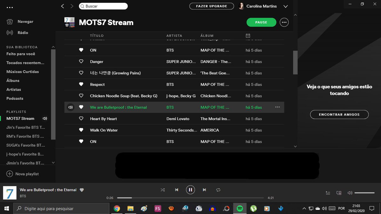The width and height of the screenshot is (381, 214).
Task: Like the Growing Pains track heart
Action: [81, 73]
